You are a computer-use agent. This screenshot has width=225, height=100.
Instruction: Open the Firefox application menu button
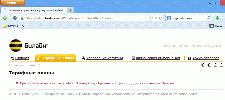[12, 3]
